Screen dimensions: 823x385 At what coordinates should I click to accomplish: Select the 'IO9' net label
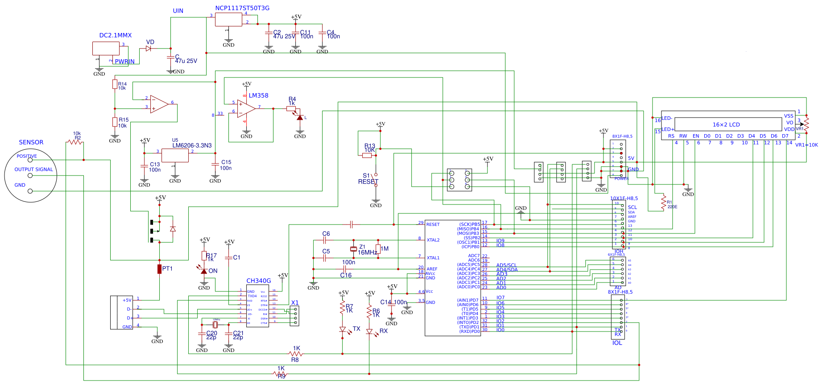[500, 241]
